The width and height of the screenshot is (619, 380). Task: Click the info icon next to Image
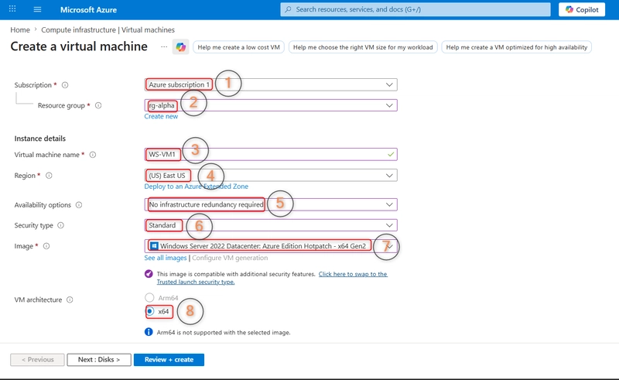click(46, 246)
